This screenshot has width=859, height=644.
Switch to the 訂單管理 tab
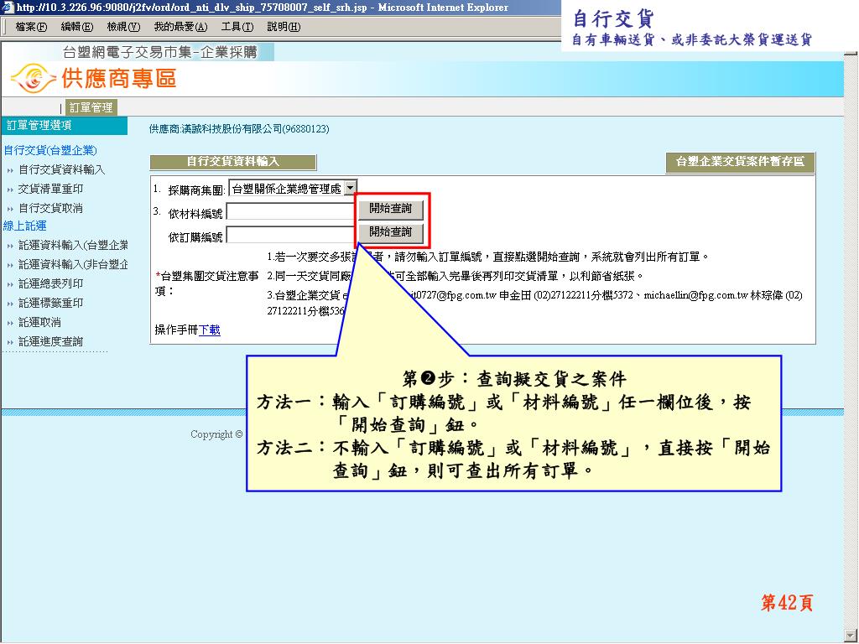[x=91, y=107]
